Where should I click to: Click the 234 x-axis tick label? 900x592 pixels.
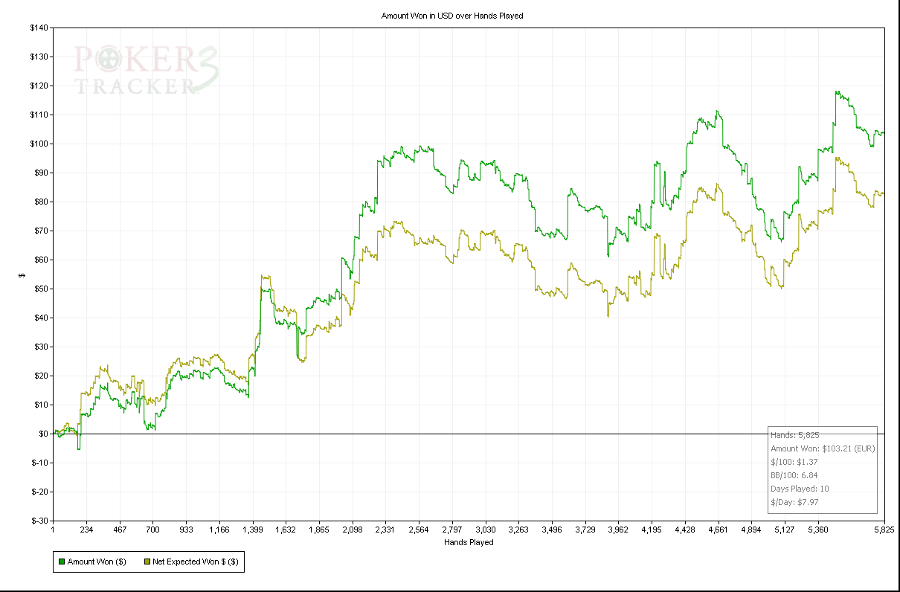click(x=86, y=530)
